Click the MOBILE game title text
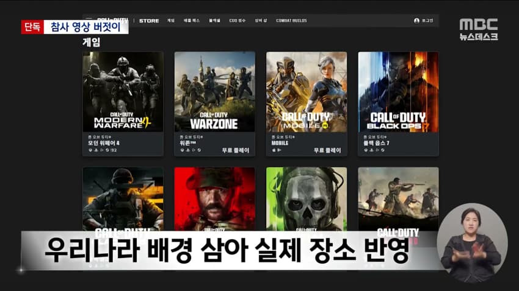 (x=280, y=143)
